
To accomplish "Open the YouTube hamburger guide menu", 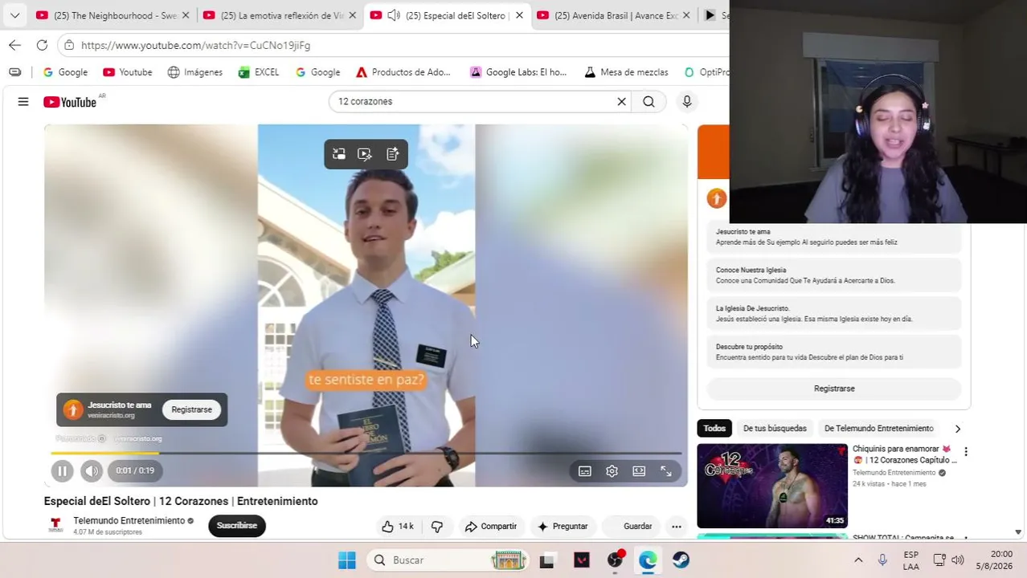I will (23, 101).
